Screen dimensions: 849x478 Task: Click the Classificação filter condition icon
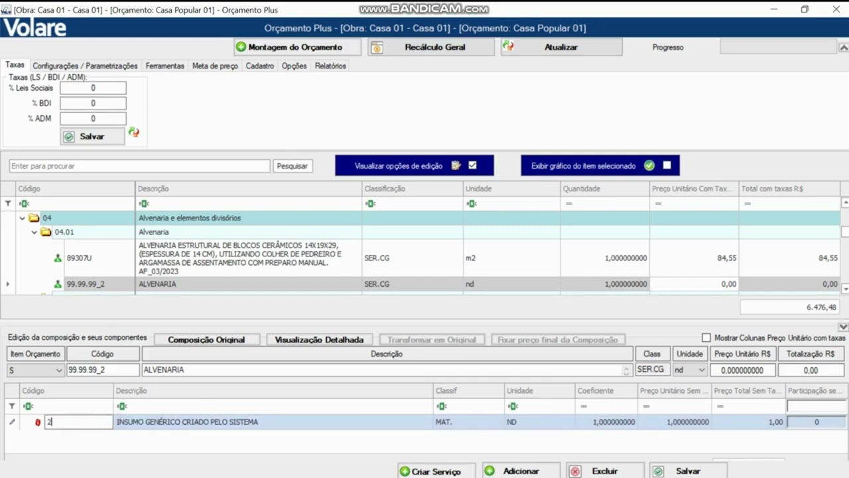(x=370, y=204)
